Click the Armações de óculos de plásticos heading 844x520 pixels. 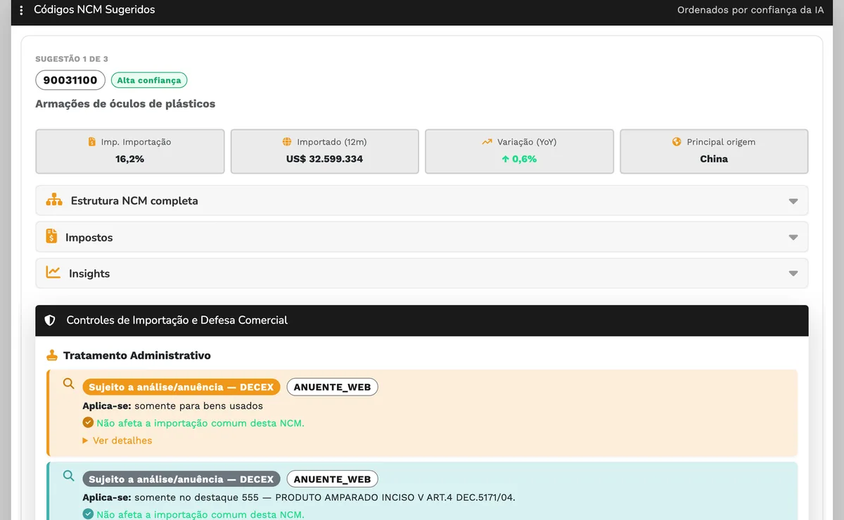(x=125, y=104)
